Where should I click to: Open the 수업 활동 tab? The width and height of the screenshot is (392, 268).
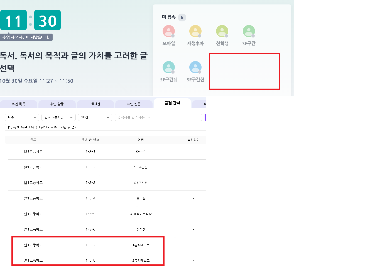click(x=57, y=104)
